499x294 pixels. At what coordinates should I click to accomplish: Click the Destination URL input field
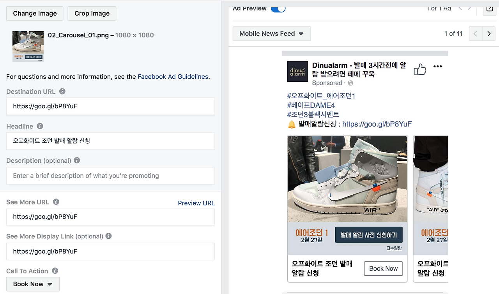tap(111, 106)
